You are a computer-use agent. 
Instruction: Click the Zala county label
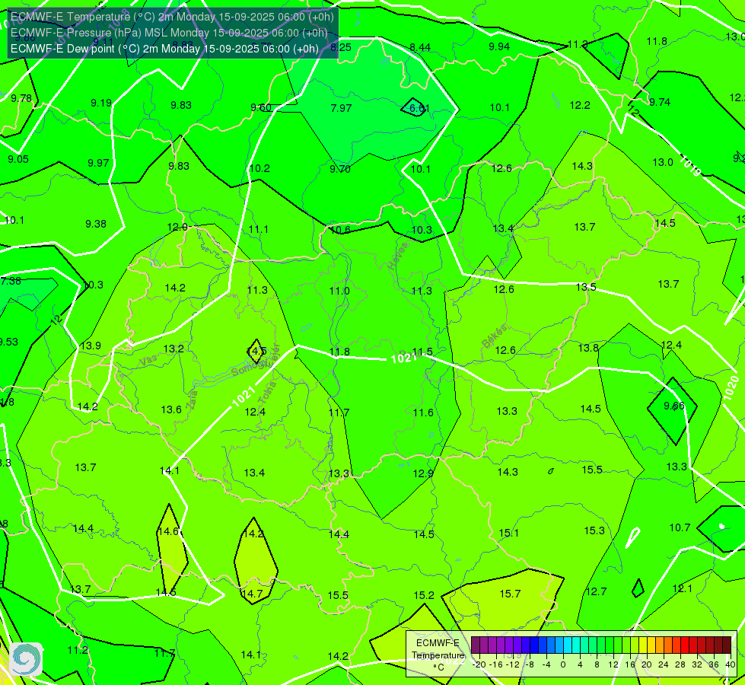(193, 400)
